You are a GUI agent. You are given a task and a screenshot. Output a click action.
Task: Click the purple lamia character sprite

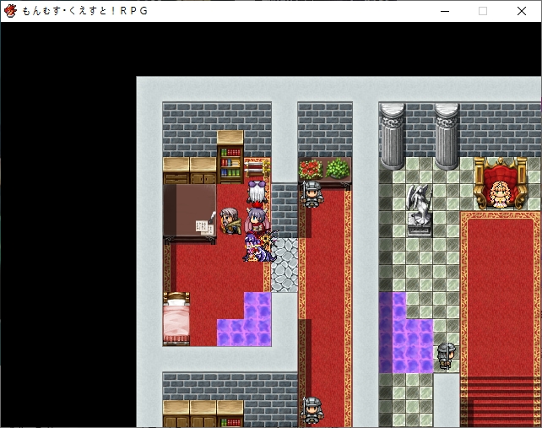coord(259,247)
